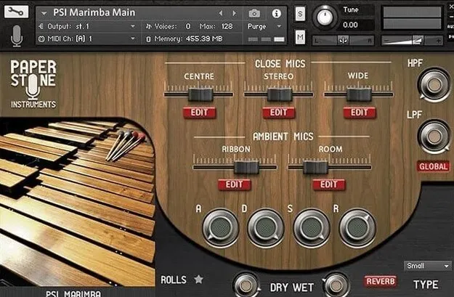Image resolution: width=454 pixels, height=297 pixels.
Task: Go to the next instrument arrow
Action: click(x=234, y=13)
